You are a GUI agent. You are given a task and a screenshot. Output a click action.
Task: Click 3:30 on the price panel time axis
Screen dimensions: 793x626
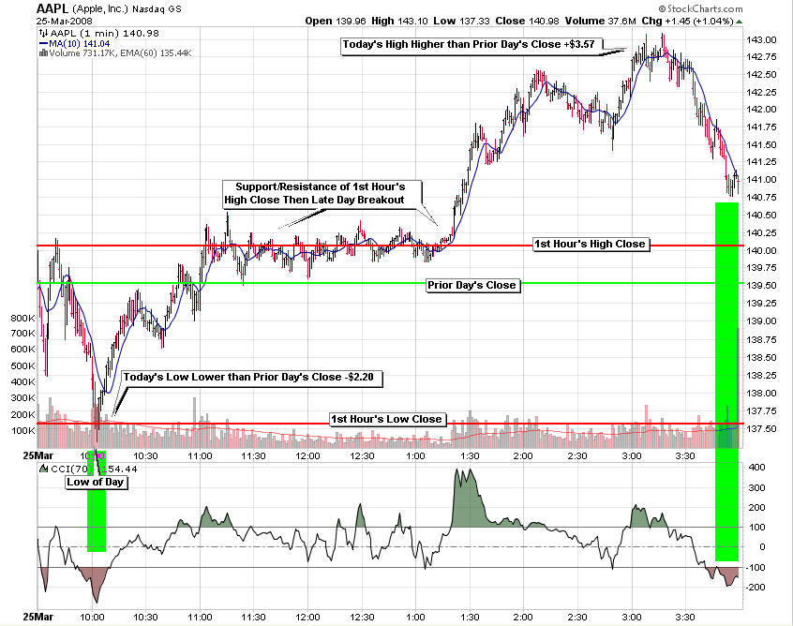tap(685, 456)
